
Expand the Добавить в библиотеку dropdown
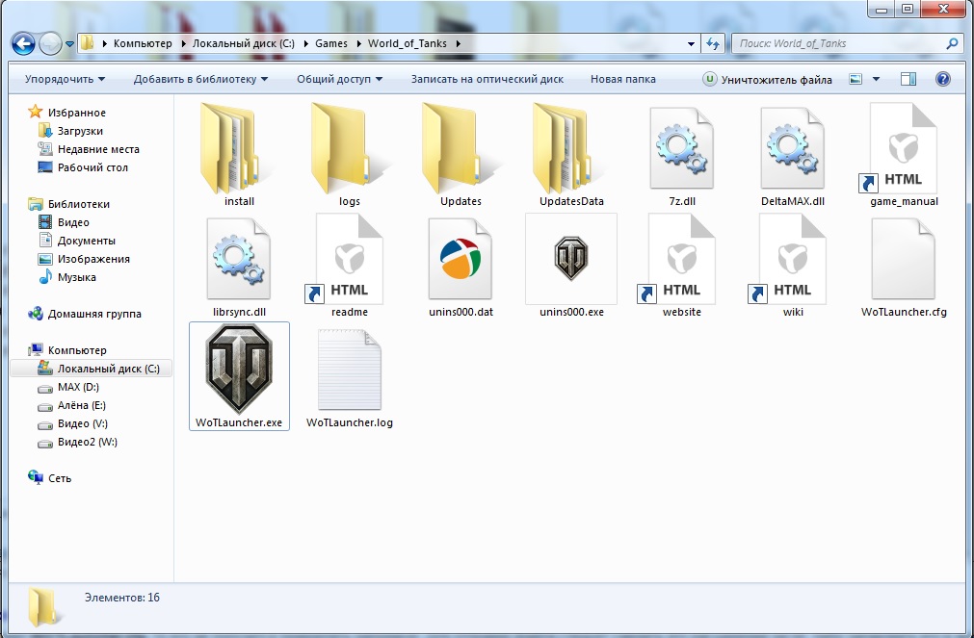[200, 79]
